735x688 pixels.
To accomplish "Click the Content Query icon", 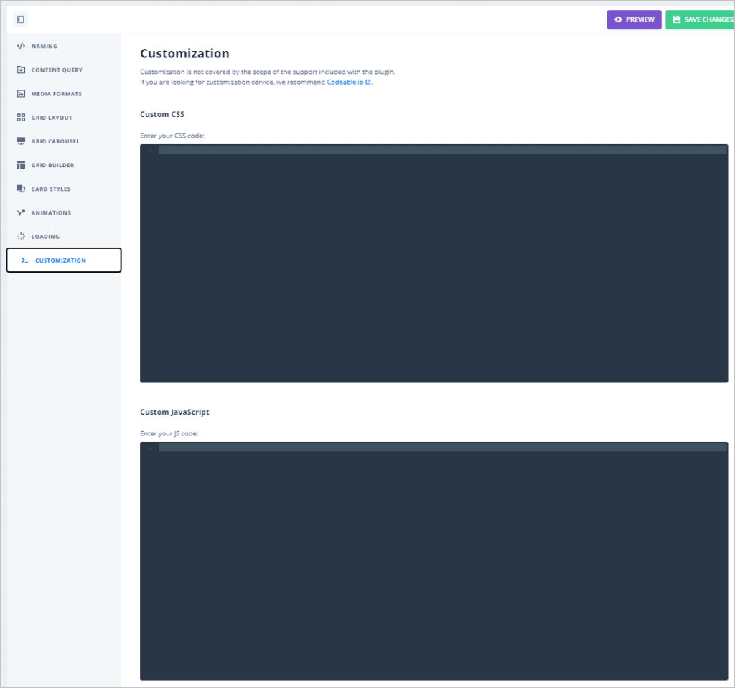I will tap(21, 70).
